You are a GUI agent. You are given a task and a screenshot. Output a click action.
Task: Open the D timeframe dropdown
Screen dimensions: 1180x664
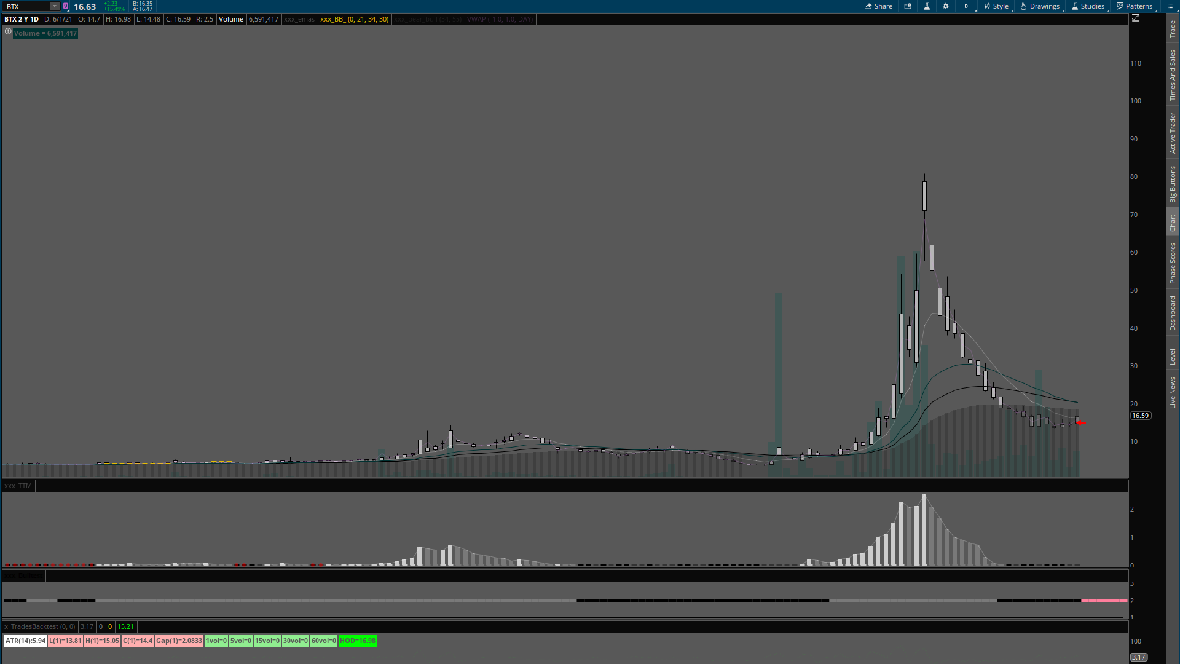[966, 6]
